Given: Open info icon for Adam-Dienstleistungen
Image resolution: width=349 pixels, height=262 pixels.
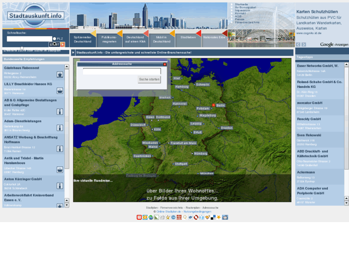Looking at the screenshot, I should pos(60,128).
